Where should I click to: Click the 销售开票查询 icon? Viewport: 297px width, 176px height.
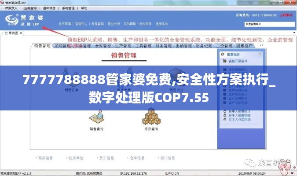[225, 61]
